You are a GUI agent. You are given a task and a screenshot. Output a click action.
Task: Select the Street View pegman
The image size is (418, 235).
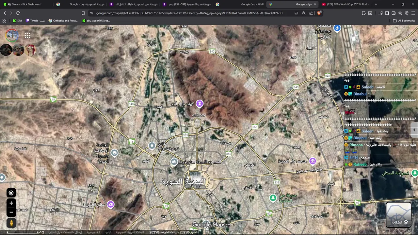tap(11, 223)
